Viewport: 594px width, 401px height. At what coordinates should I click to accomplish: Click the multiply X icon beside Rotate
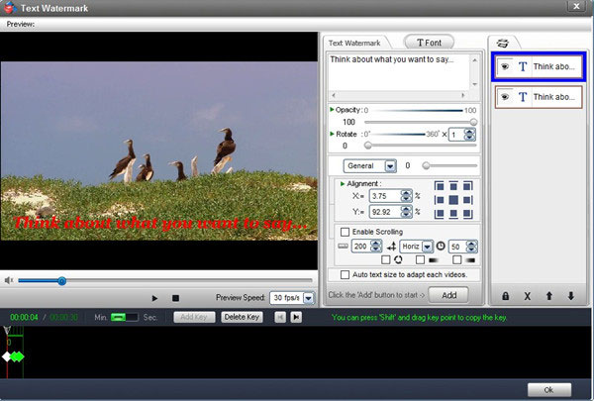pyautogui.click(x=445, y=135)
